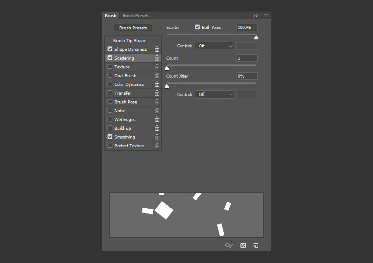
Task: Toggle the live tip brush preview icon
Action: [229, 245]
